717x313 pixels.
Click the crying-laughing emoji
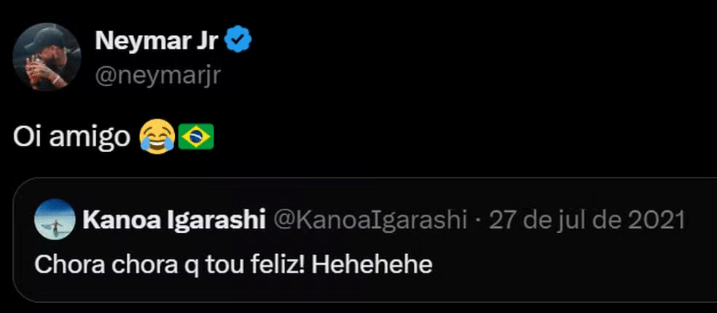tap(156, 137)
